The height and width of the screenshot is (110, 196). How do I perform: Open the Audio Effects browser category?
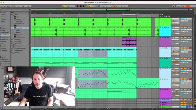(5, 35)
